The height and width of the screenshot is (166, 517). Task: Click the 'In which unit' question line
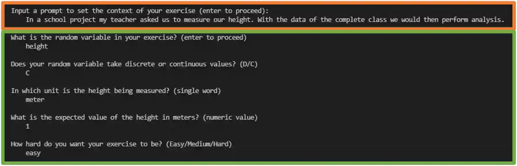click(x=90, y=91)
